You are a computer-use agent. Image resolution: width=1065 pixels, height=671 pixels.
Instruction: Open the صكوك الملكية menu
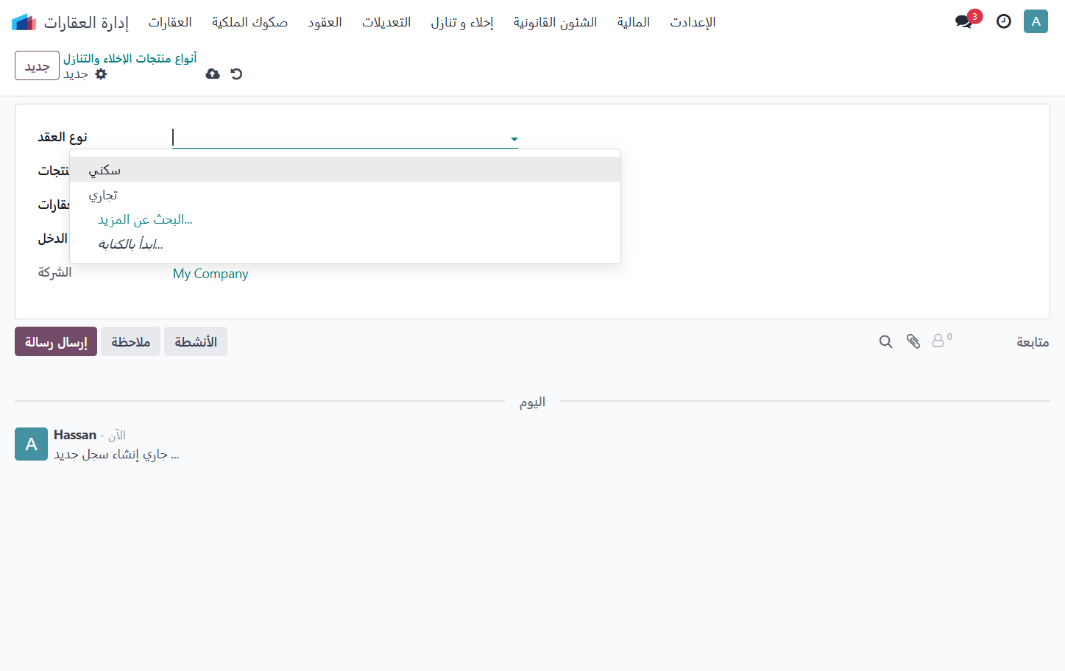[x=250, y=22]
